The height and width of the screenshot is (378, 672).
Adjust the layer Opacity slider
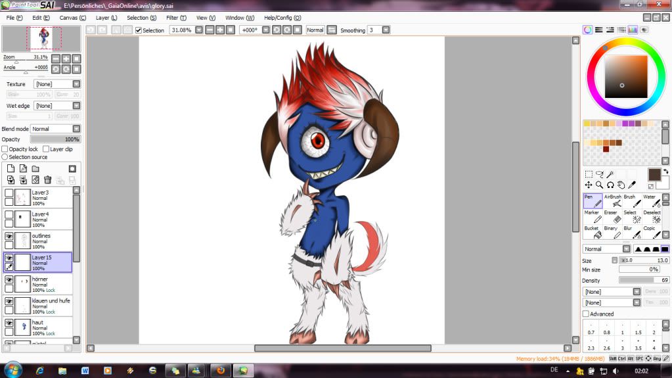click(x=55, y=139)
